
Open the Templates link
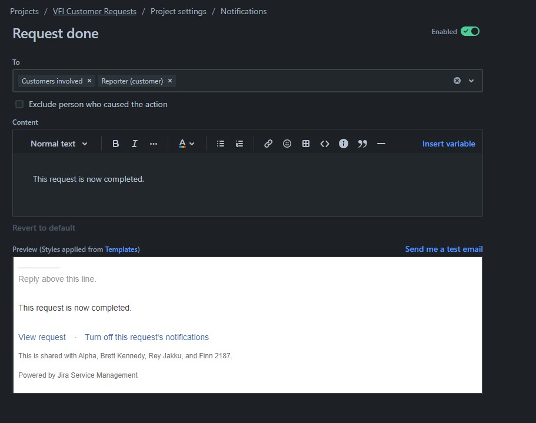tap(121, 249)
